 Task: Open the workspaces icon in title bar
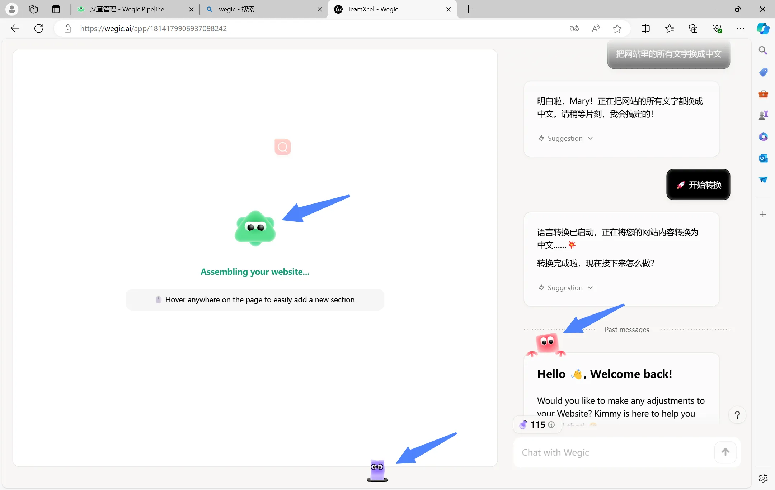coord(33,9)
